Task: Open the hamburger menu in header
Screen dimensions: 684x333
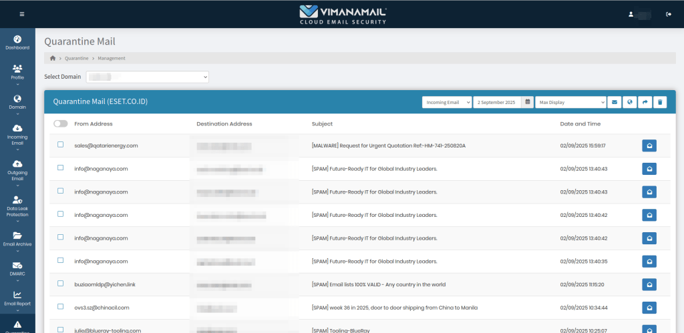Action: [22, 14]
